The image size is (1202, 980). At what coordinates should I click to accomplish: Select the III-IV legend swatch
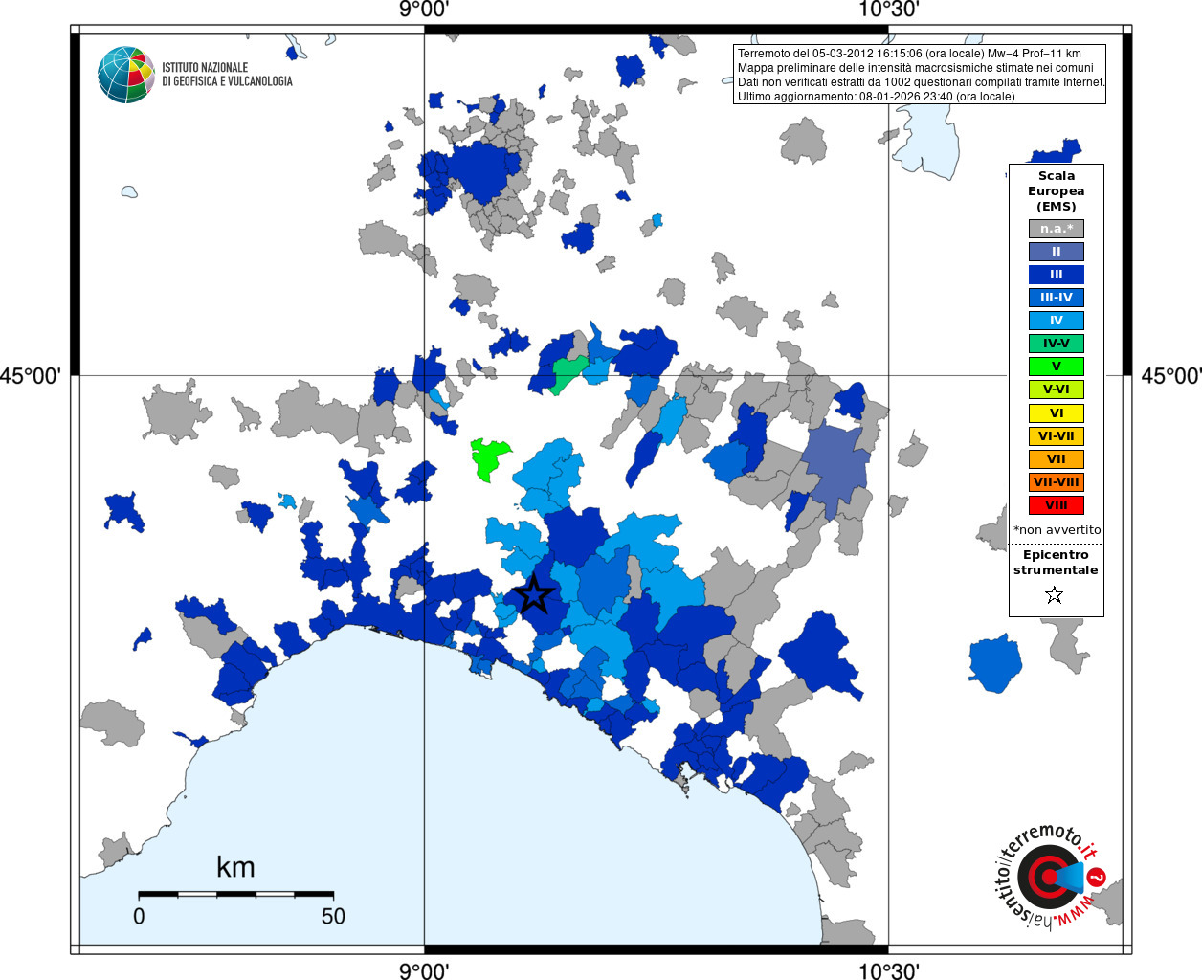tap(1057, 298)
